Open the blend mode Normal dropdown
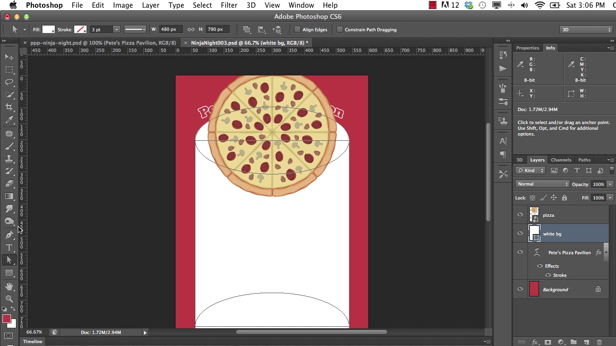Screen dimensions: 616x346 coord(542,184)
